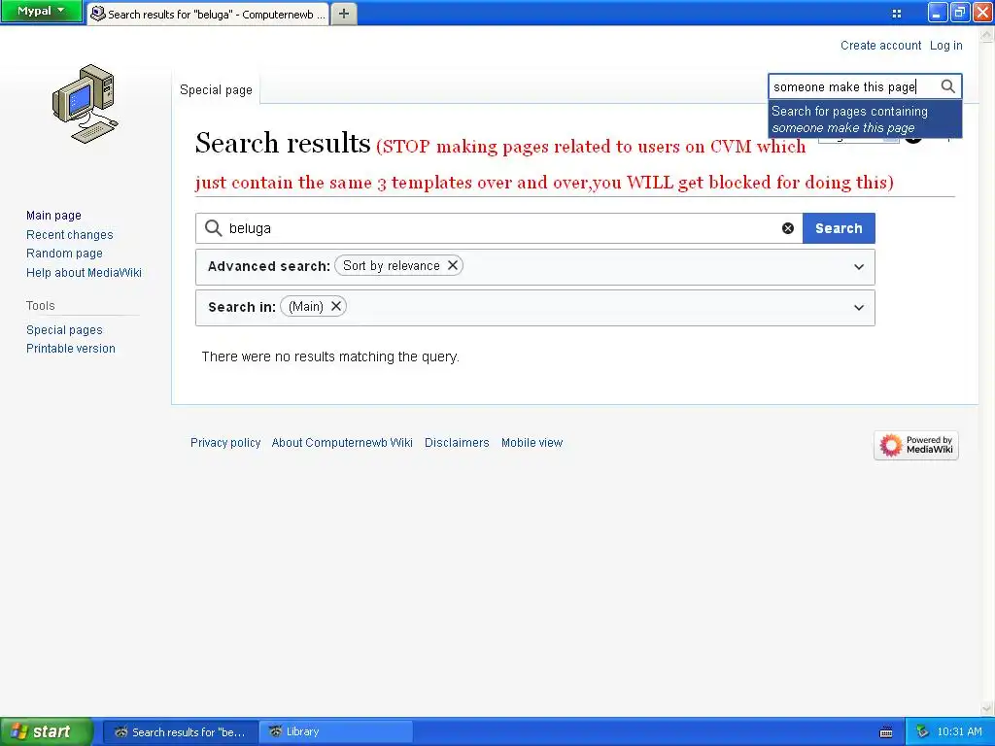995x746 pixels.
Task: Open Special pages in Tools
Action: pyautogui.click(x=64, y=330)
